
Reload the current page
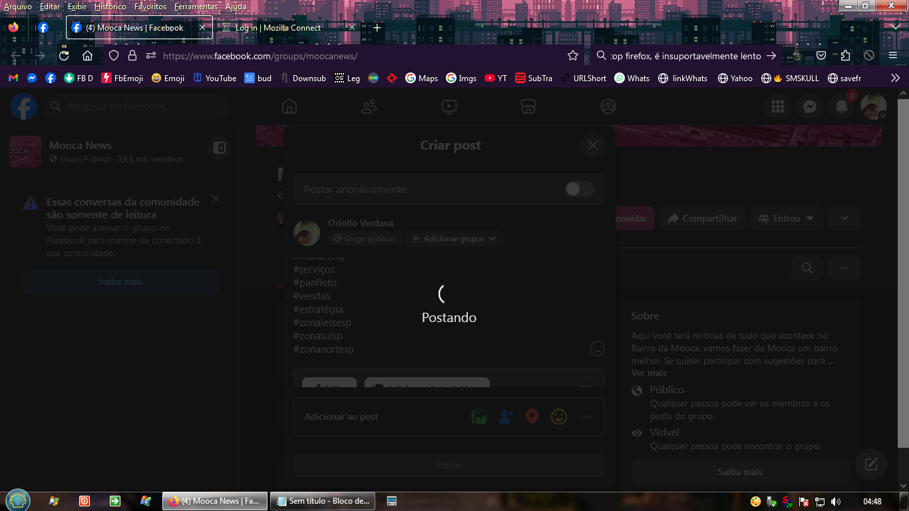point(64,56)
